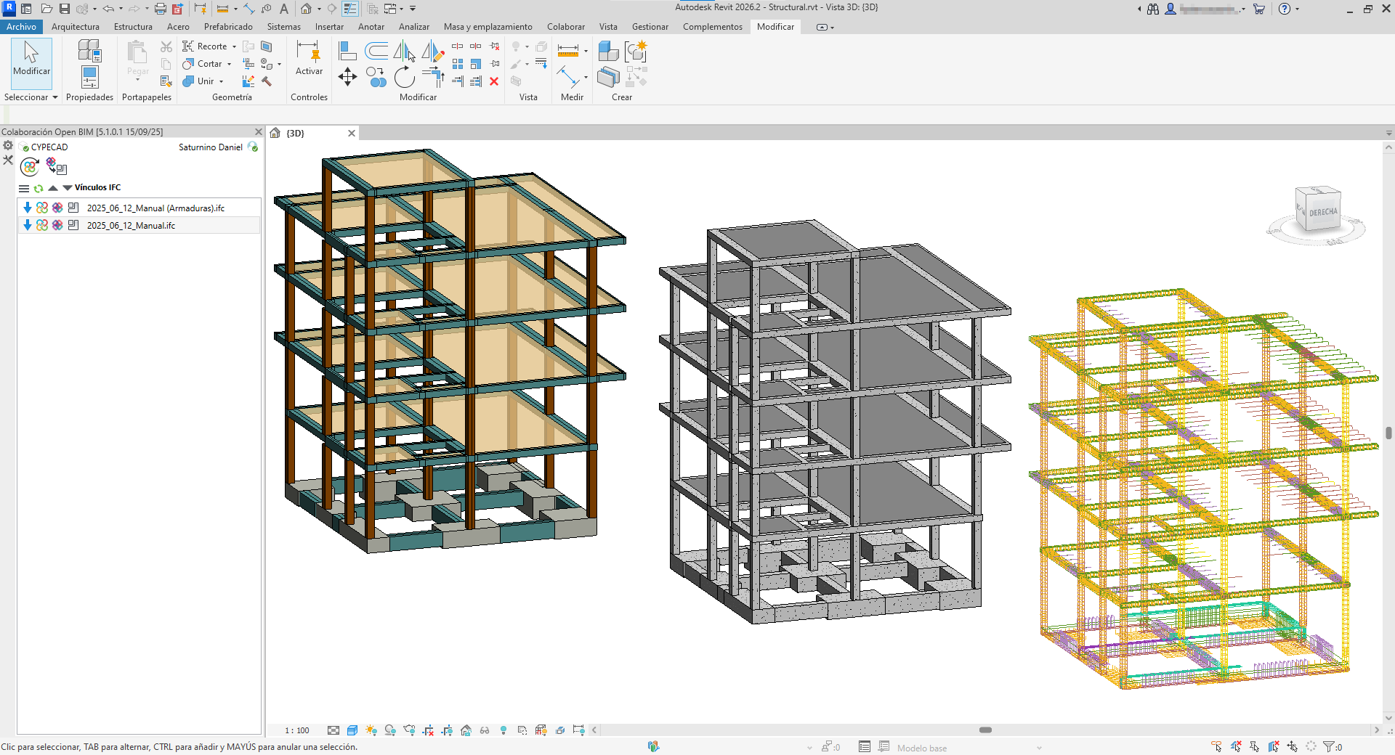1395x755 pixels.
Task: Delete with the red X tool
Action: [x=494, y=81]
